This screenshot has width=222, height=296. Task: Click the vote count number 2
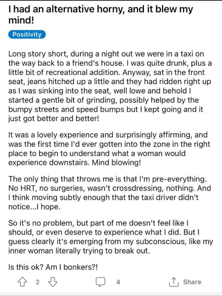(37, 282)
